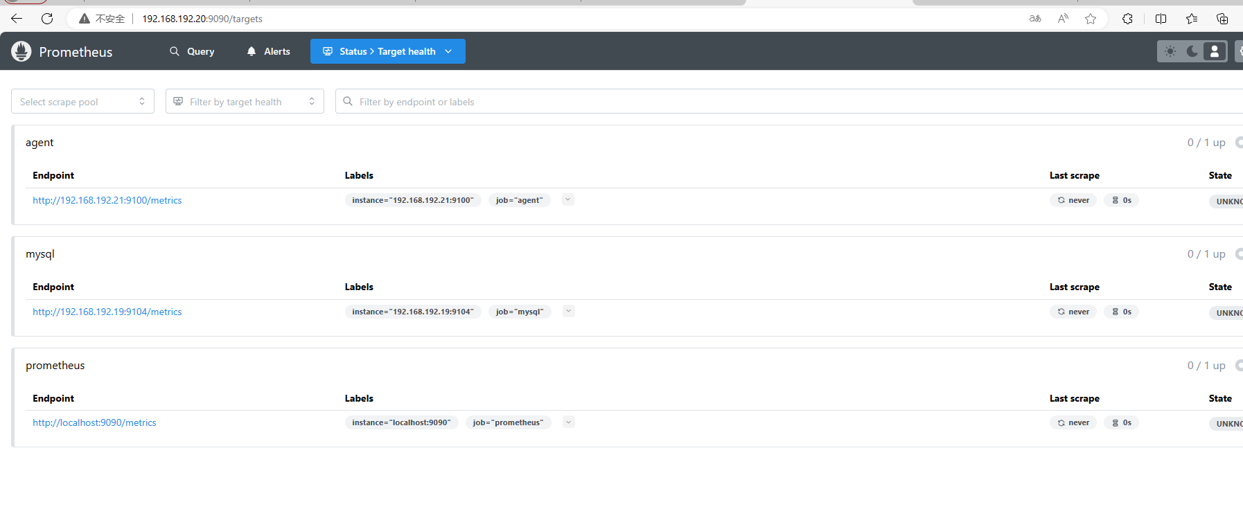Screen dimensions: 1243x527
Task: Click never last-scrape badge in agent row
Action: (x=1073, y=200)
